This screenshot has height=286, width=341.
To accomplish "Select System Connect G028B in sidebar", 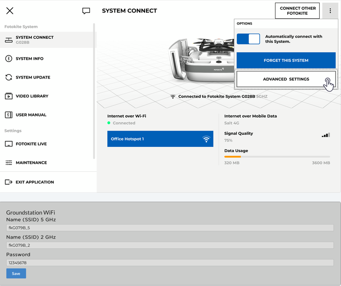I will [x=34, y=40].
